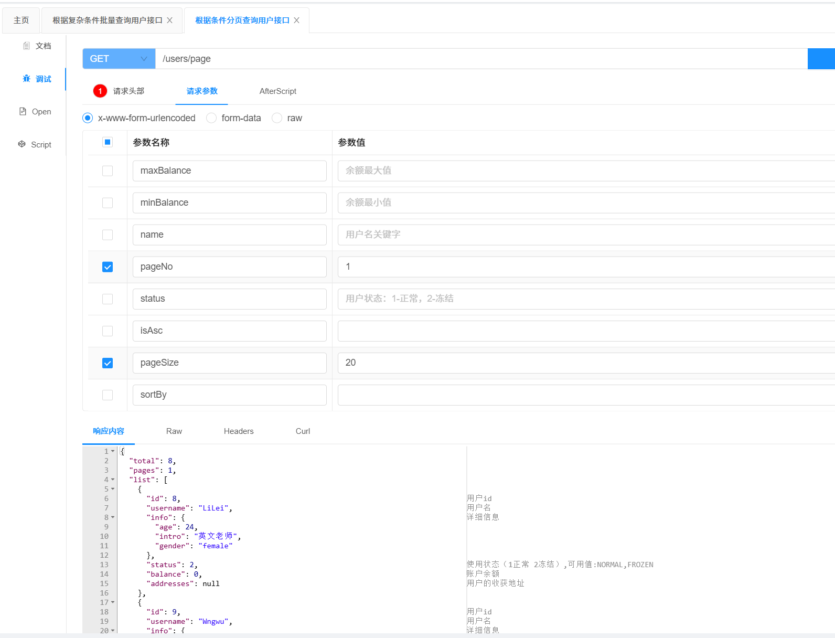Open the Open sidebar item
The image size is (835, 638).
click(x=35, y=111)
